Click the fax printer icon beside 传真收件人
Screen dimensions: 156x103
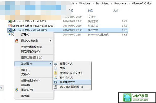click(x=55, y=64)
